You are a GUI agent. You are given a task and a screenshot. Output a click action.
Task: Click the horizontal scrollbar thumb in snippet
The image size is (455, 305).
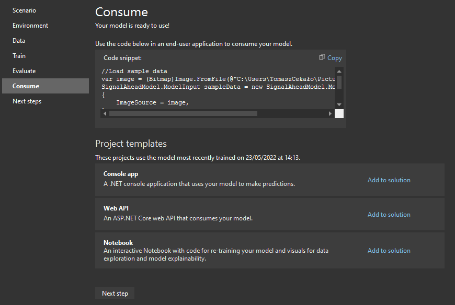[x=183, y=113]
